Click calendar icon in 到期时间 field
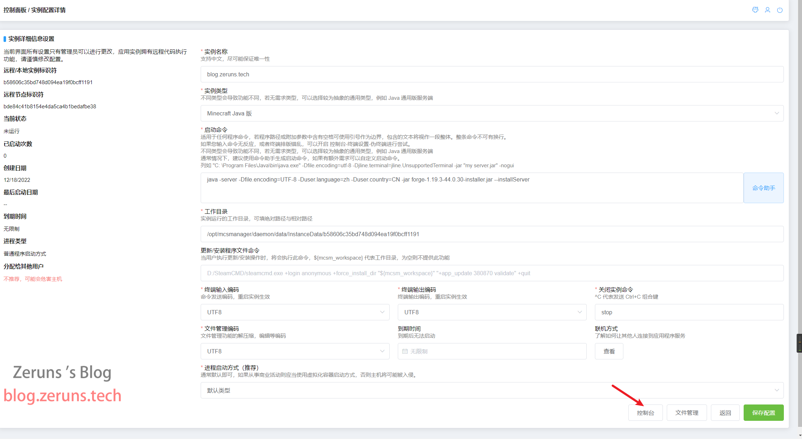This screenshot has height=440, width=802. point(405,351)
